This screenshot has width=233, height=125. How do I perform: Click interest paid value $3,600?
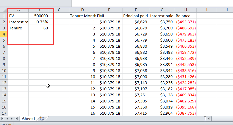coord(162,40)
